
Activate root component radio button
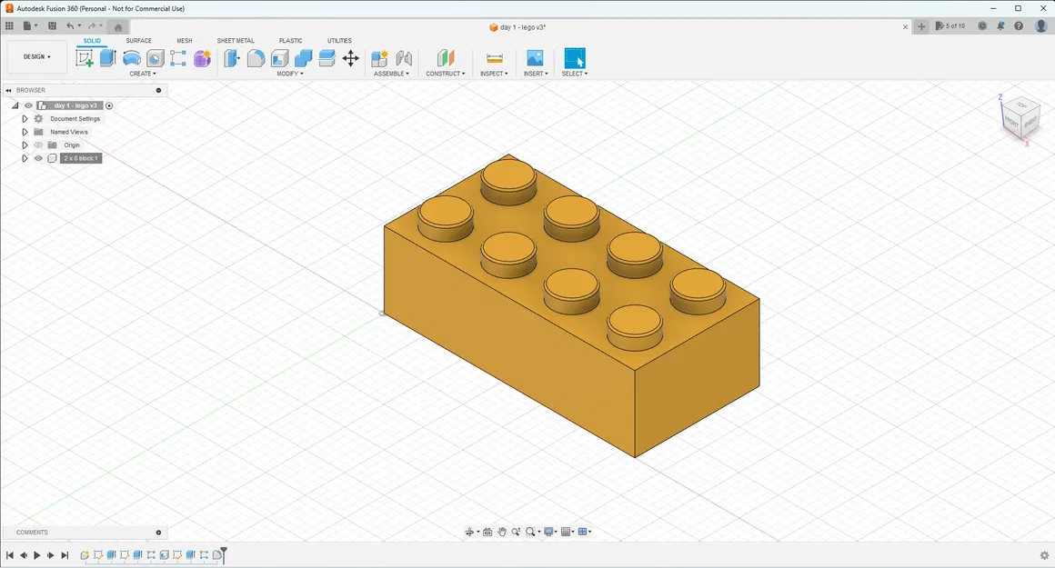(x=109, y=105)
